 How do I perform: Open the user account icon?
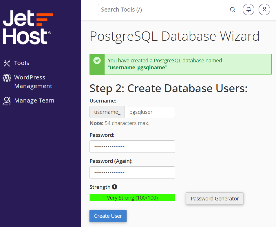pyautogui.click(x=264, y=10)
